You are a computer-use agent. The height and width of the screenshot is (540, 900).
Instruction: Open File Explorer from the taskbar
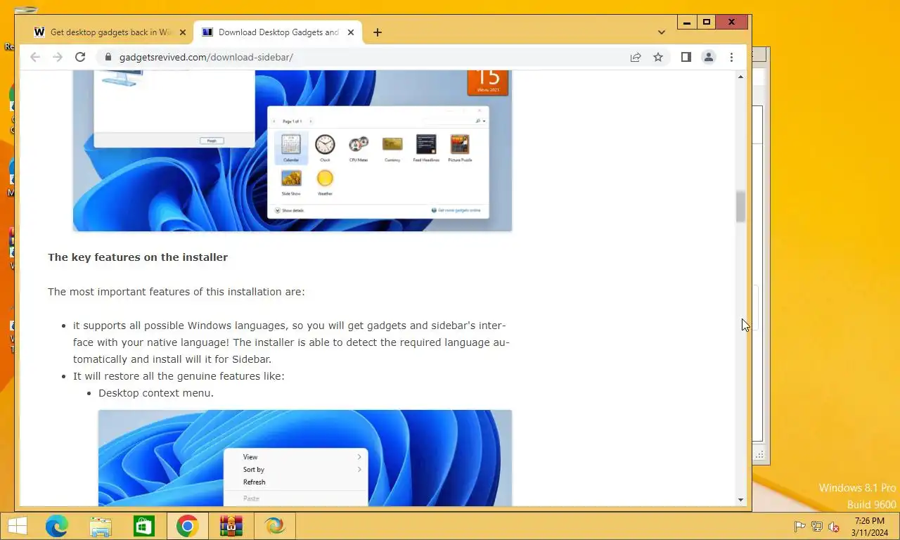(101, 526)
